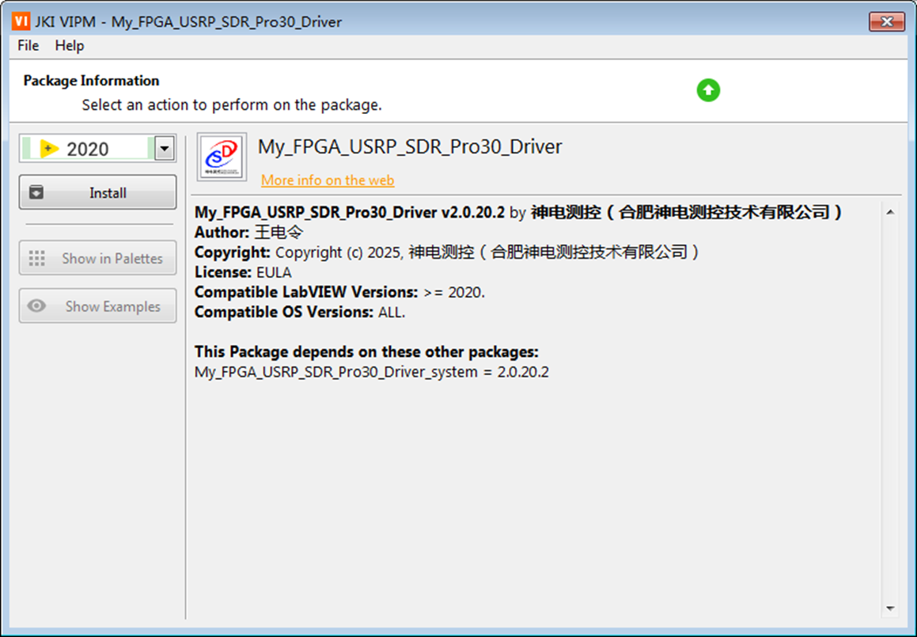Click dependency My_FPGA_USRP_SDR_Pro30_Driver_system = 2.0.20.2

coord(372,372)
